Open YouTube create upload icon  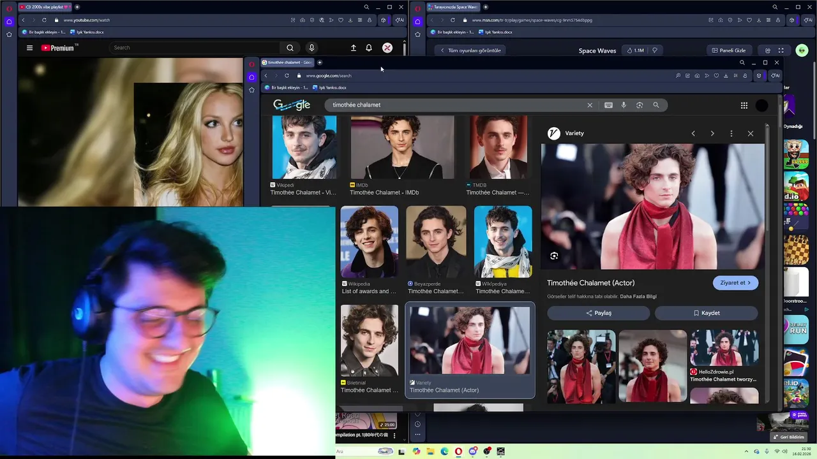(x=354, y=48)
